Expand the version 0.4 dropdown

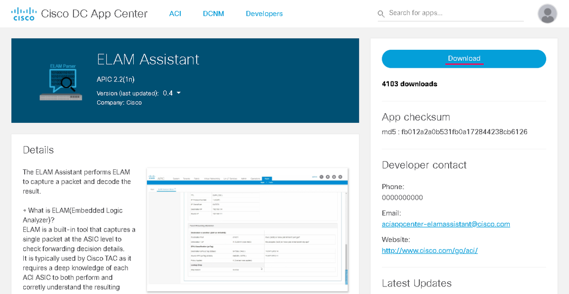click(172, 93)
